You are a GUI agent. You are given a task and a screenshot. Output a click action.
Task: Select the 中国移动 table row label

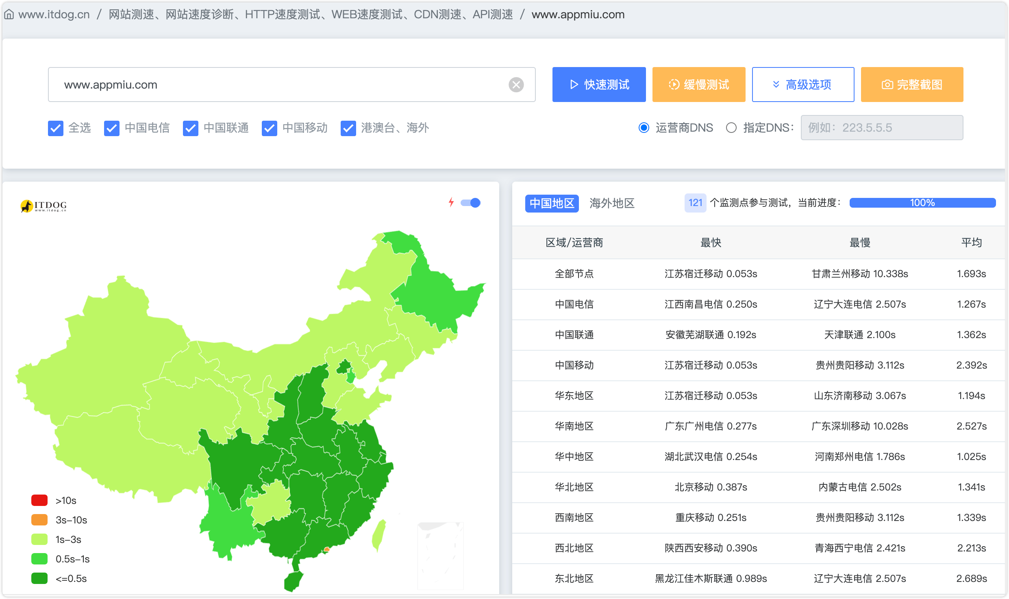[x=574, y=365]
